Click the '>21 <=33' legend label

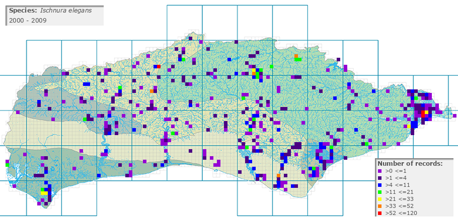(399, 199)
